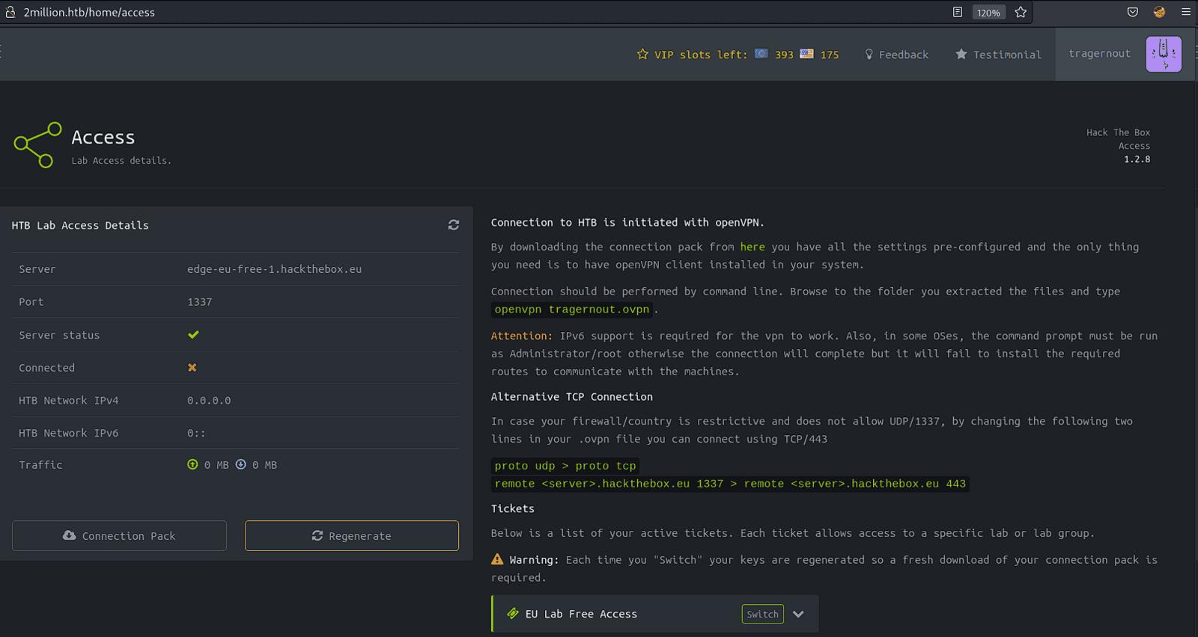Click the HTB Lab Access Details title
1198x637 pixels.
coord(80,225)
